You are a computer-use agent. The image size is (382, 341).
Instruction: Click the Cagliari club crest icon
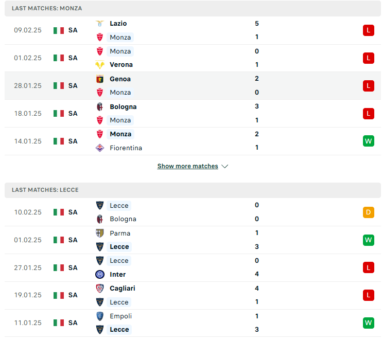point(100,289)
